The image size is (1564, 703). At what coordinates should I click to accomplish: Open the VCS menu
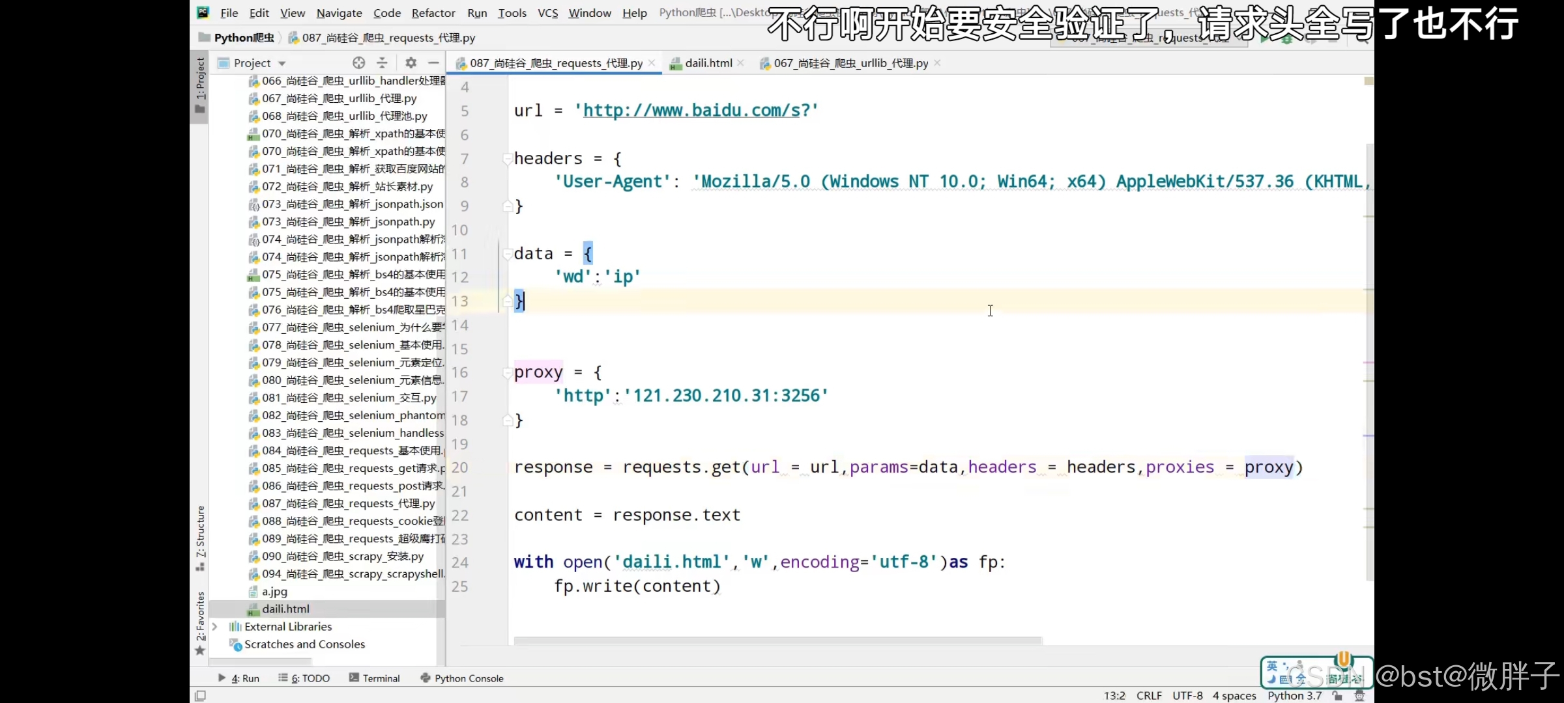[548, 13]
